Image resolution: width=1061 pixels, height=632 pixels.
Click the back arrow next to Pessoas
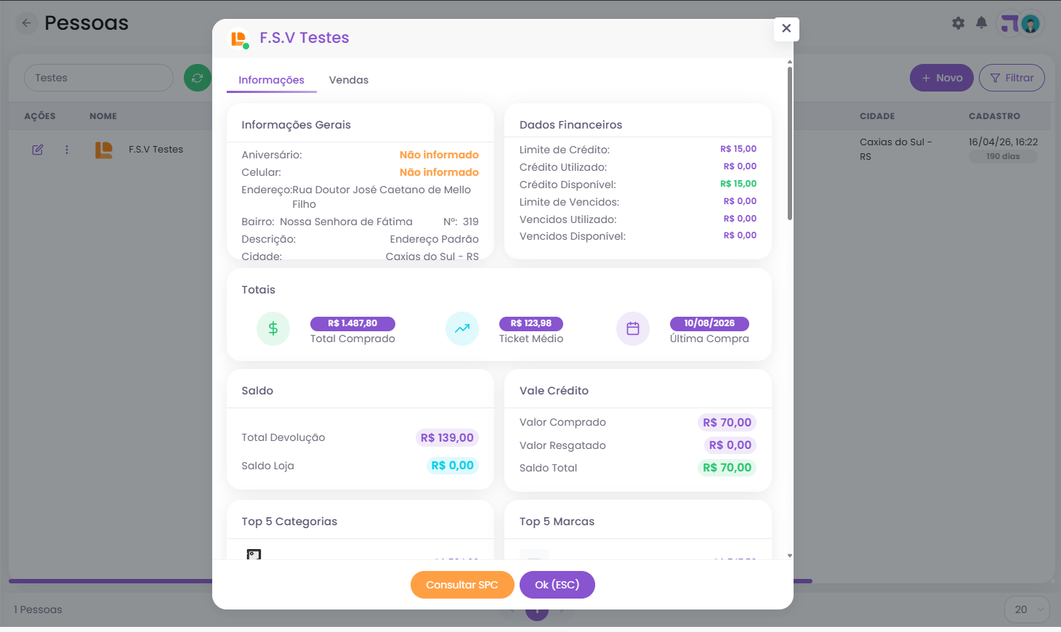pyautogui.click(x=27, y=23)
